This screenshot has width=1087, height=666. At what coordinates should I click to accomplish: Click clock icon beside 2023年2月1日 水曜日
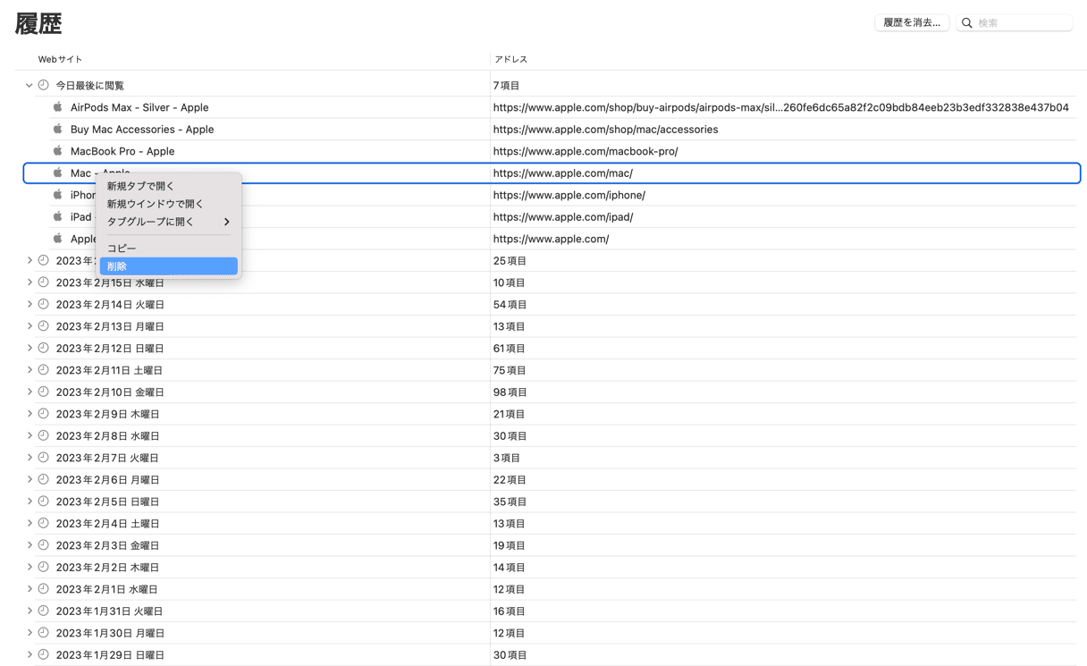43,588
